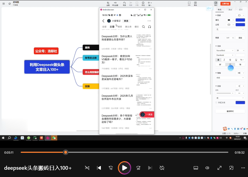Open the 插入 insert dropdown

[150, 4]
